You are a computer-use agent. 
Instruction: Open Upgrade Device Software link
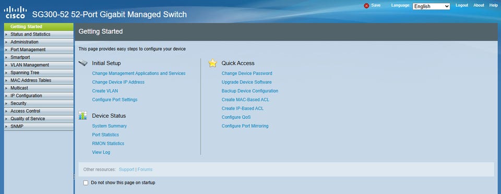tap(247, 82)
